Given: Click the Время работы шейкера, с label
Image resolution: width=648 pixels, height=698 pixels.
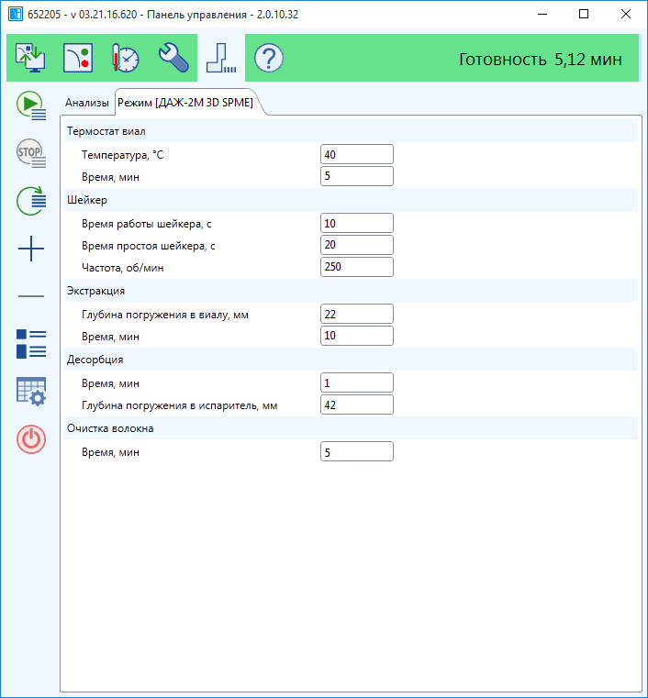Looking at the screenshot, I should pos(147,224).
